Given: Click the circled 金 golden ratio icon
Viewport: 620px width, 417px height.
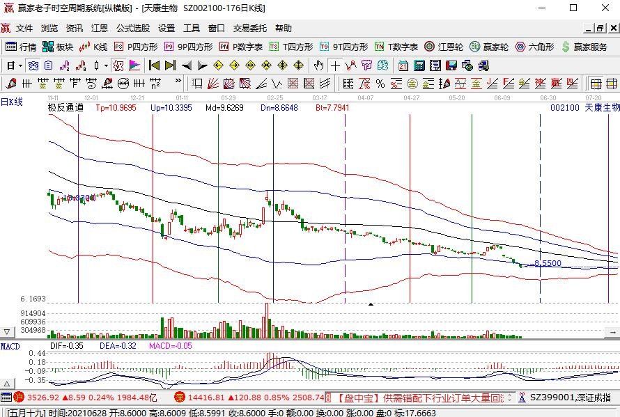Looking at the screenshot, I should [412, 84].
